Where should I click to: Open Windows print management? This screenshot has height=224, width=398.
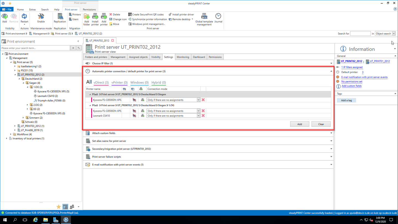coord(147,24)
